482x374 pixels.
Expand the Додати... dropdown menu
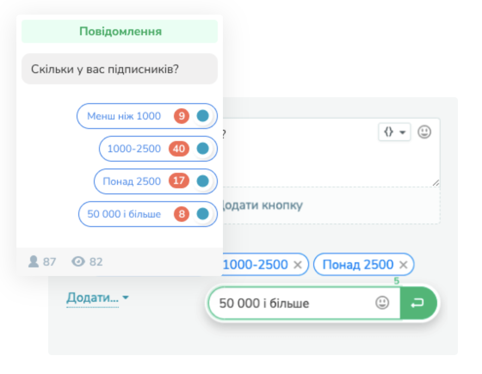[97, 297]
